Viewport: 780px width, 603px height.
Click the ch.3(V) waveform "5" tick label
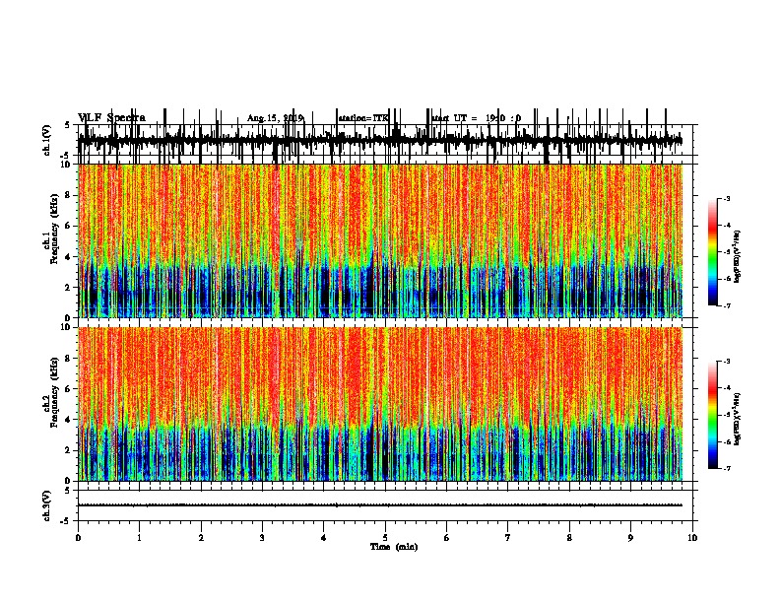[x=68, y=490]
